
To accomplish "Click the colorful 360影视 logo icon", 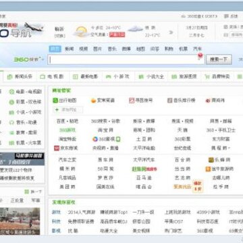I will [x=95, y=139].
